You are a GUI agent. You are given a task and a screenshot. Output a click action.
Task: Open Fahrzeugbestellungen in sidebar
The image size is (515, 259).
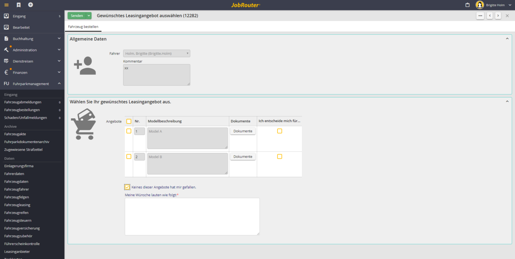point(22,110)
